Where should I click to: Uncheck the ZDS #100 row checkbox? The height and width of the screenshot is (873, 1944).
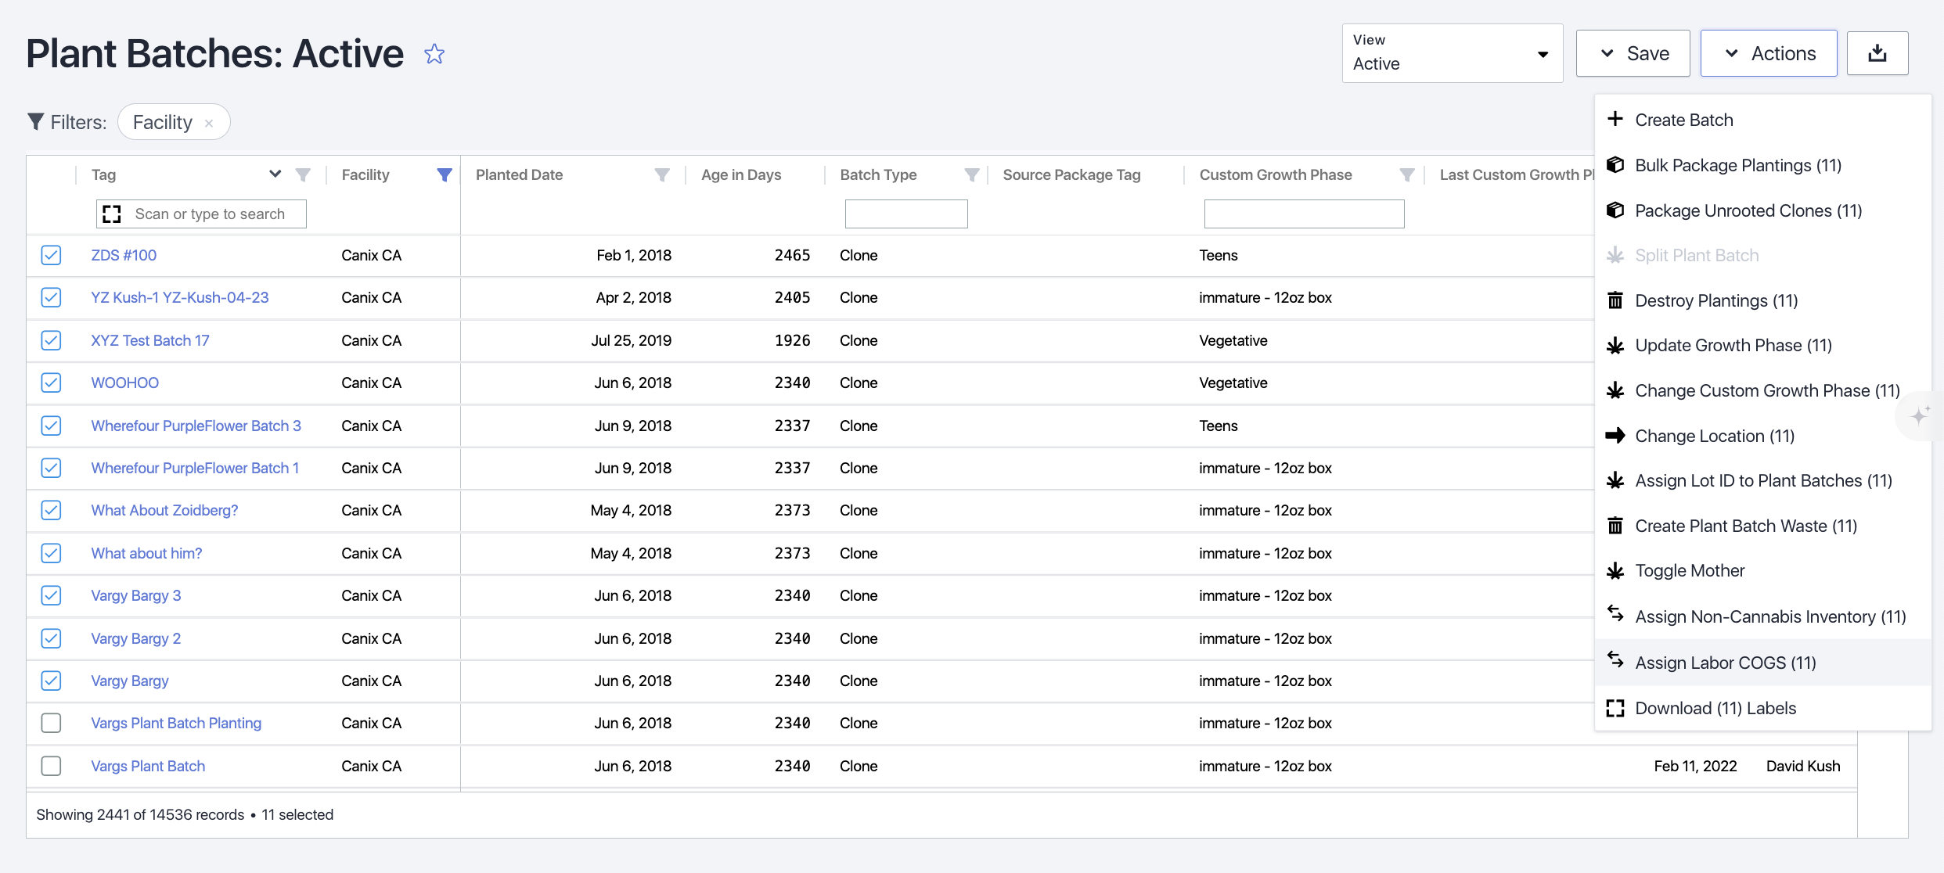[x=51, y=255]
